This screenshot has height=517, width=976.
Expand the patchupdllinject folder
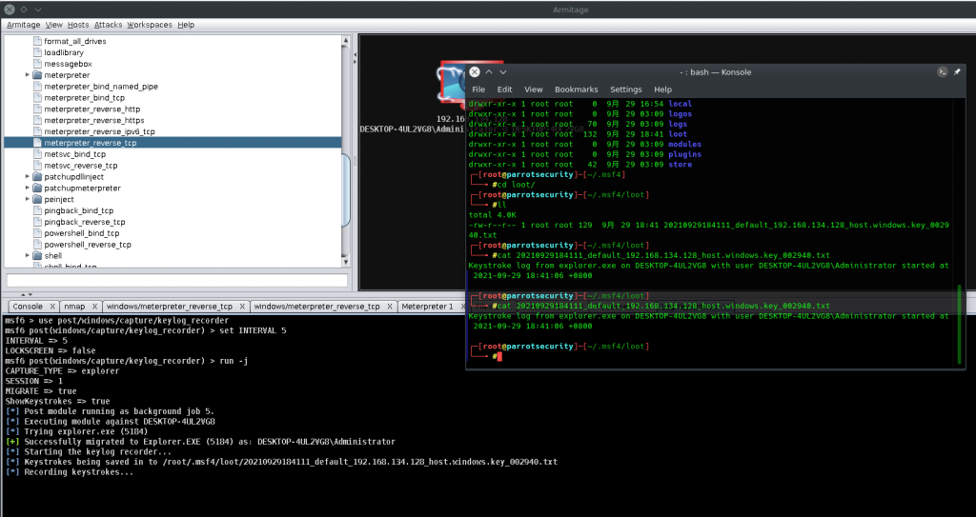tap(28, 177)
